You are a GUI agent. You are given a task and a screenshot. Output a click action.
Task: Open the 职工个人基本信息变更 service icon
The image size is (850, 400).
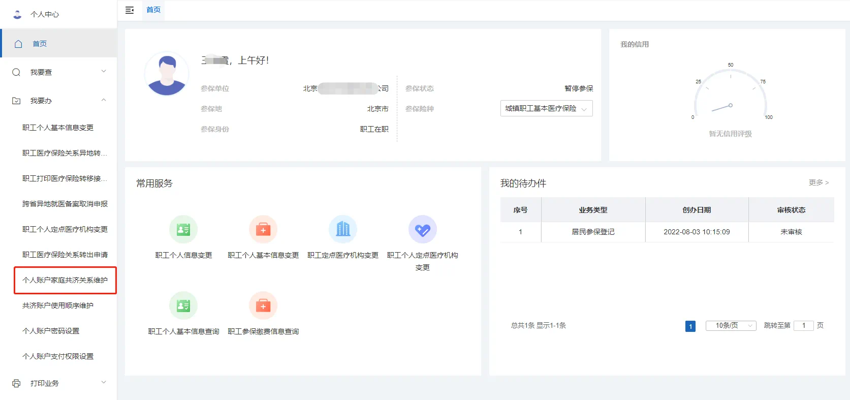pos(263,230)
